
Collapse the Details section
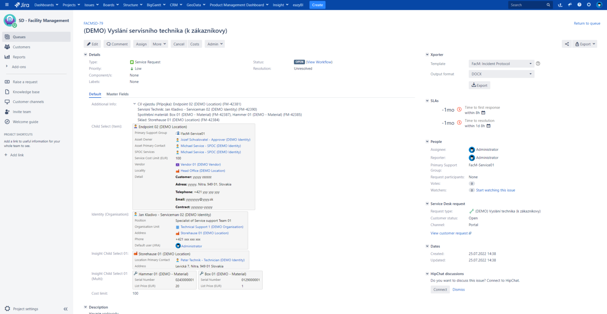tap(85, 55)
